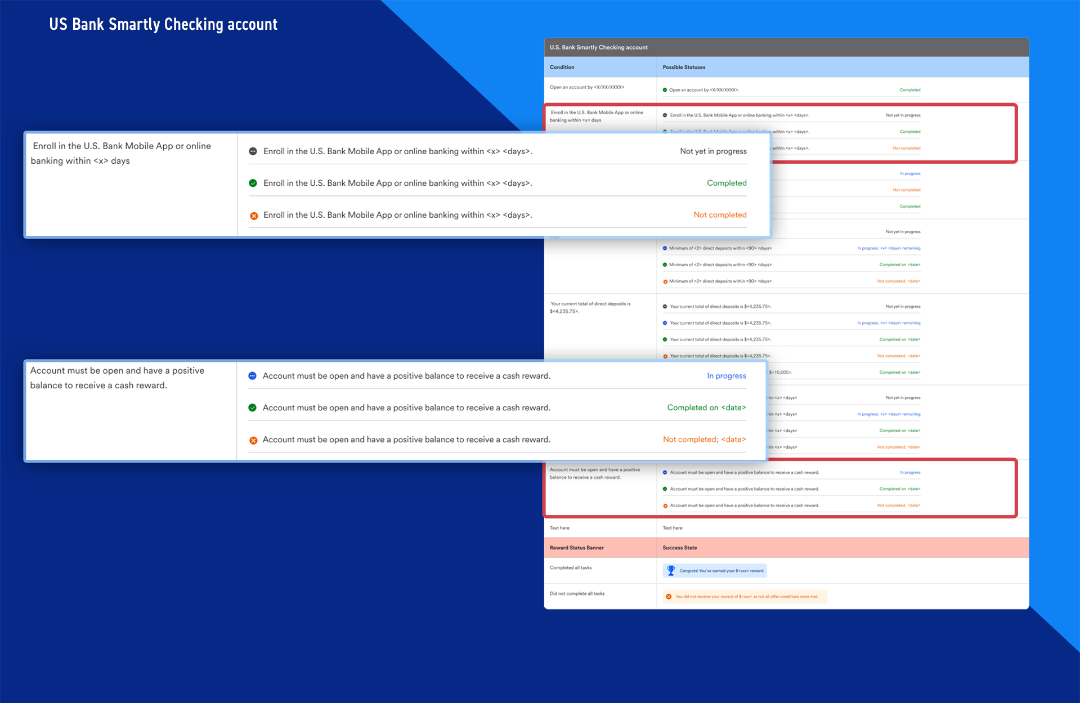Click the 'Success State' header
The width and height of the screenshot is (1080, 703).
coord(680,548)
